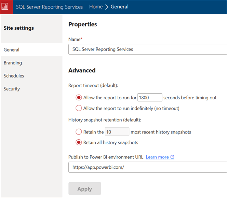This screenshot has width=227, height=198.
Task: Focus the Name text field
Action: click(x=147, y=49)
